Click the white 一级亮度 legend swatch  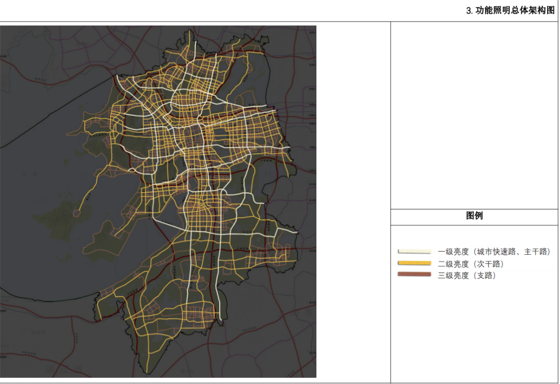point(415,252)
